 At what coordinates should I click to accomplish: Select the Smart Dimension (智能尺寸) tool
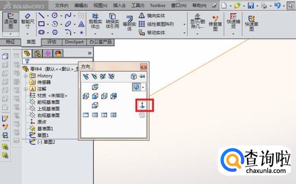click(28, 21)
